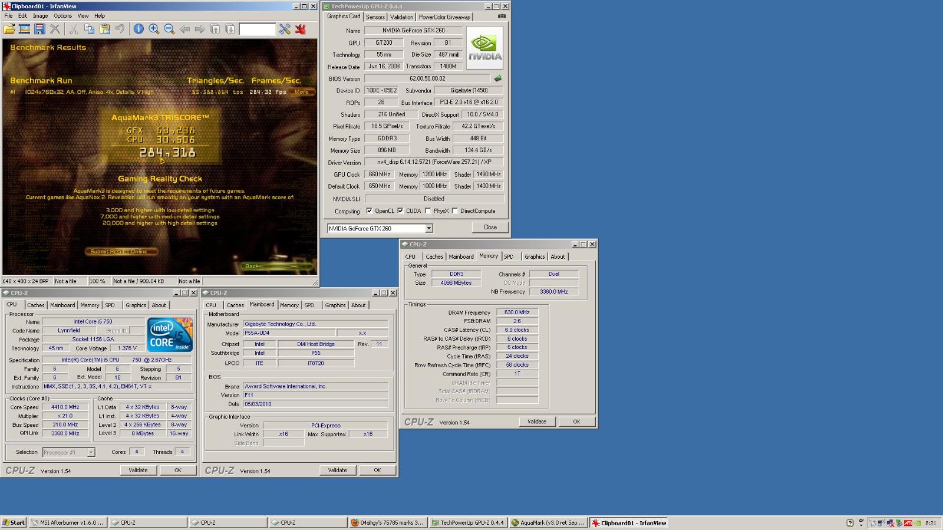Paste from the clipboard using the paste icon
This screenshot has height=530, width=943.
(104, 29)
